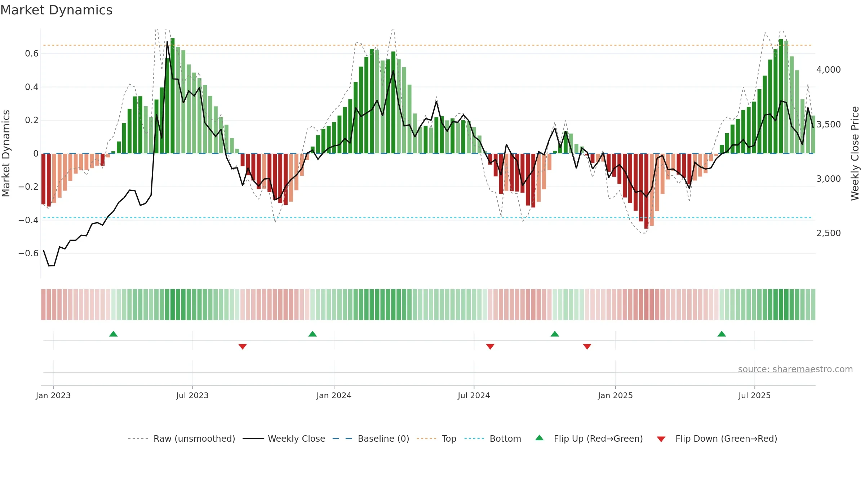The height and width of the screenshot is (486, 865).
Task: Click the −0.6 left axis tick
Action: coord(28,253)
